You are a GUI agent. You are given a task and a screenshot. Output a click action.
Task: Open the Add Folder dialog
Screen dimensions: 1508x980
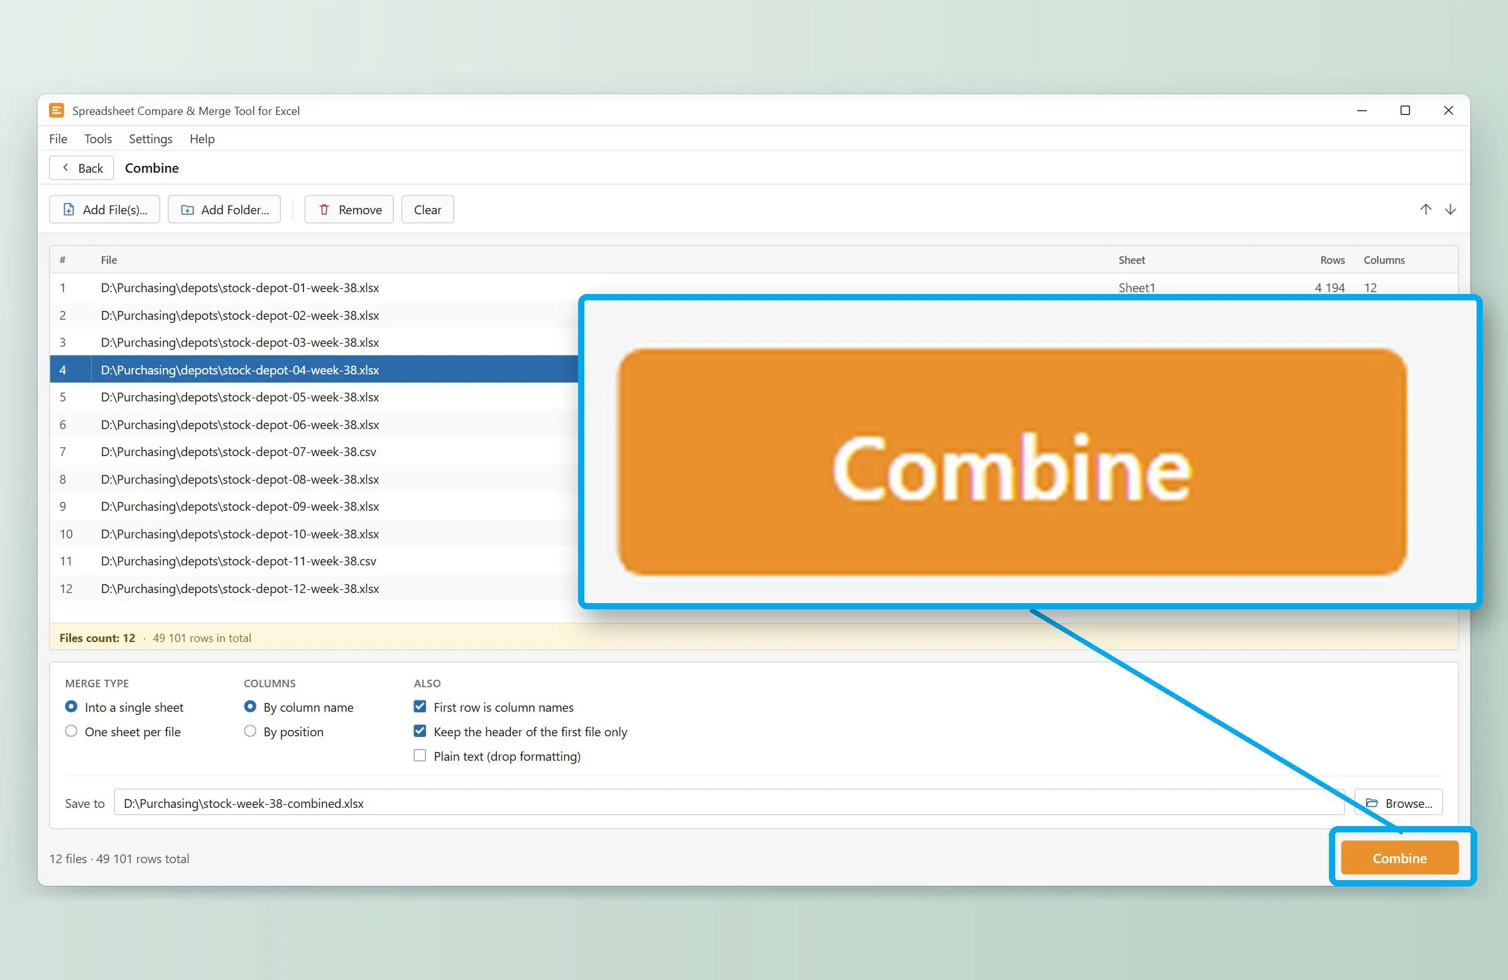pyautogui.click(x=224, y=210)
